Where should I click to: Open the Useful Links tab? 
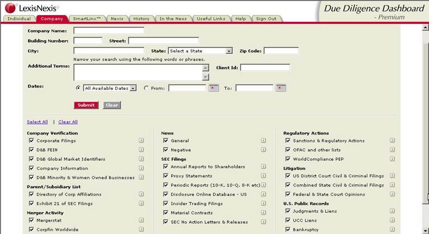click(x=211, y=18)
